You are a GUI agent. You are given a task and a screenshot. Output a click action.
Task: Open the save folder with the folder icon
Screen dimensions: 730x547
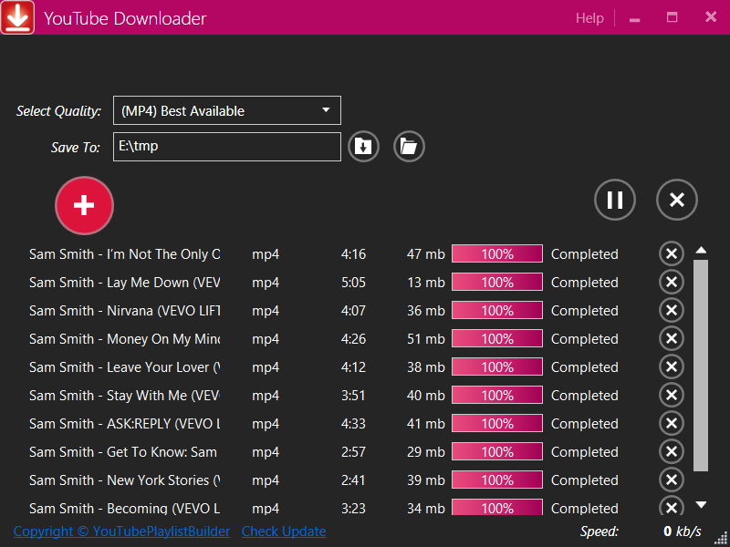pos(409,147)
